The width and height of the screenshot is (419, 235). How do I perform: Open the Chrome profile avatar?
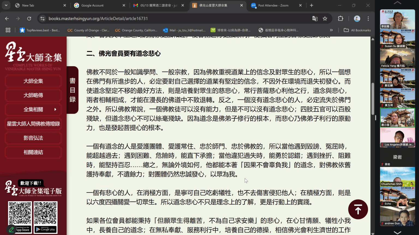pos(358,19)
